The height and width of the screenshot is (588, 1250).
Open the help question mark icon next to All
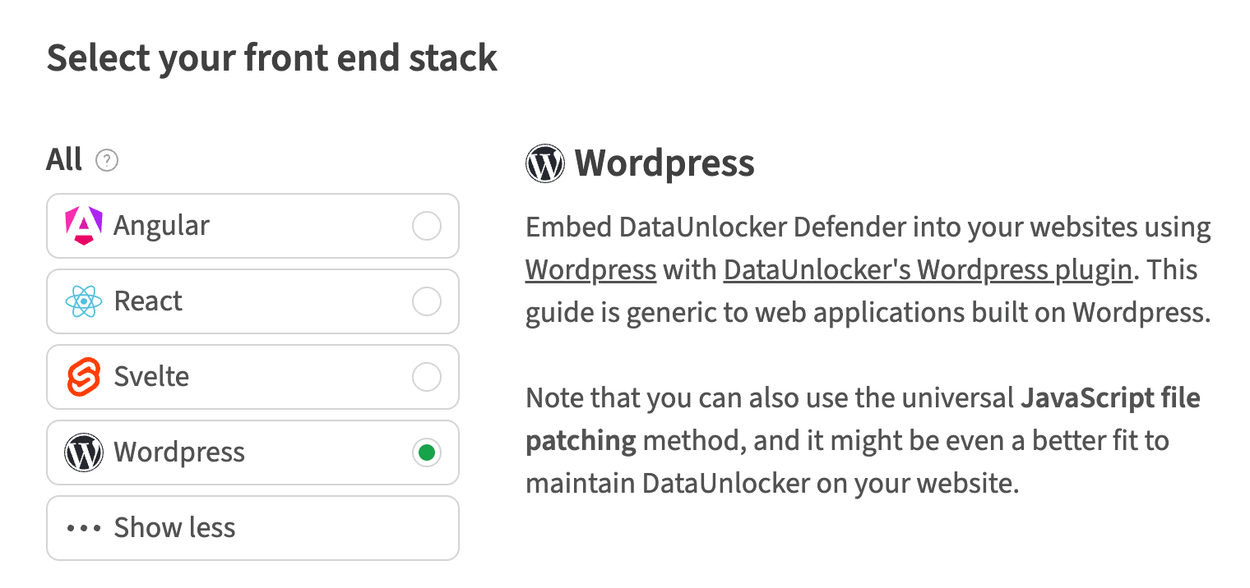107,161
